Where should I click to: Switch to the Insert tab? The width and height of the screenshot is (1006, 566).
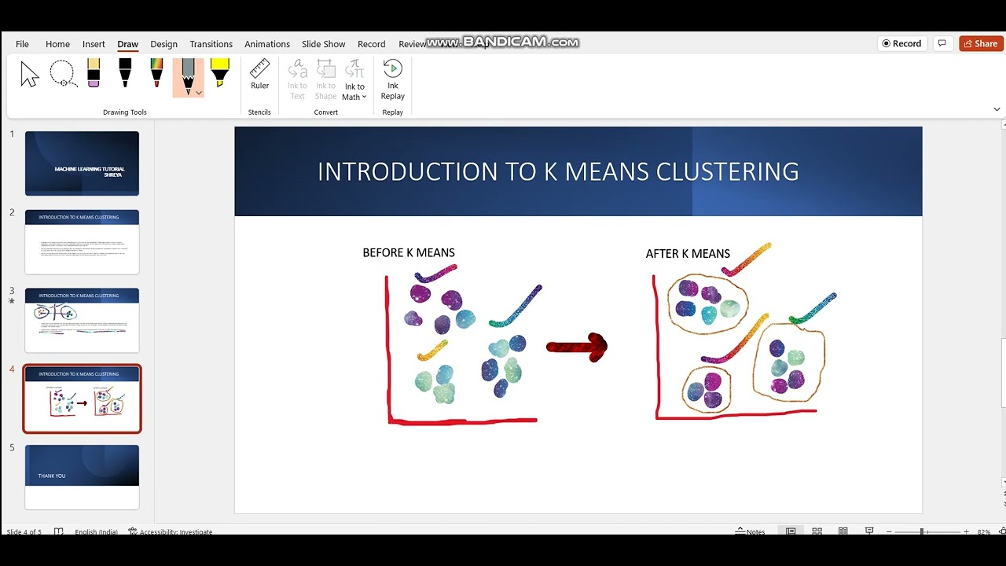(94, 44)
